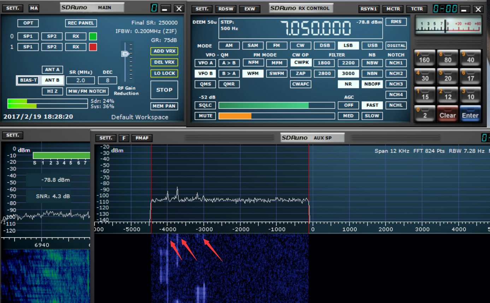Screen dimensions: 490x303
Task: Switch mode to AM
Action: click(x=229, y=46)
